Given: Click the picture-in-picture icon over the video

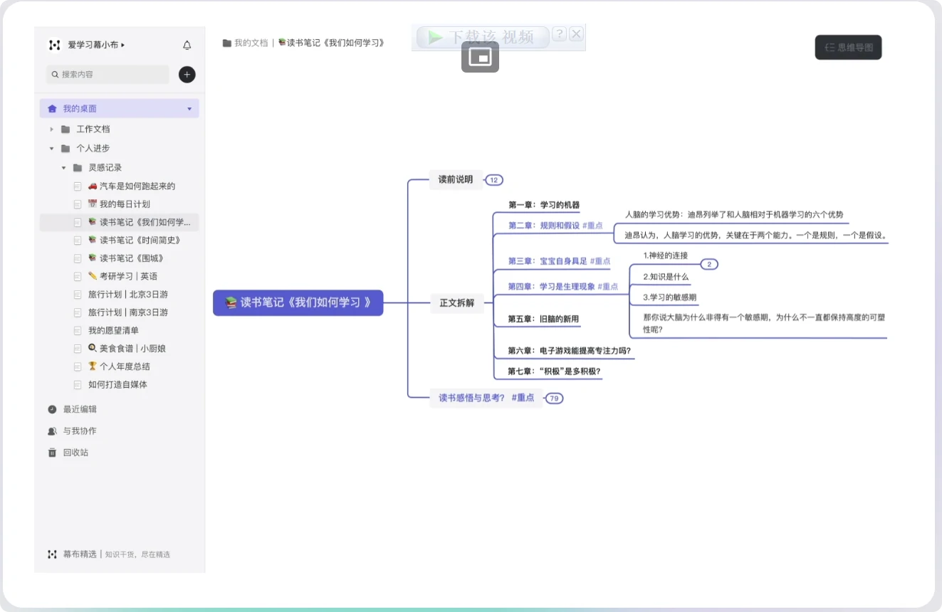Looking at the screenshot, I should [480, 57].
